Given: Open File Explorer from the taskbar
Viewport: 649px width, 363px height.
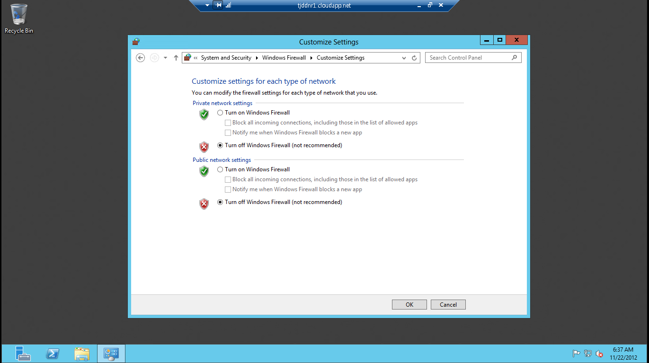Looking at the screenshot, I should pos(82,354).
